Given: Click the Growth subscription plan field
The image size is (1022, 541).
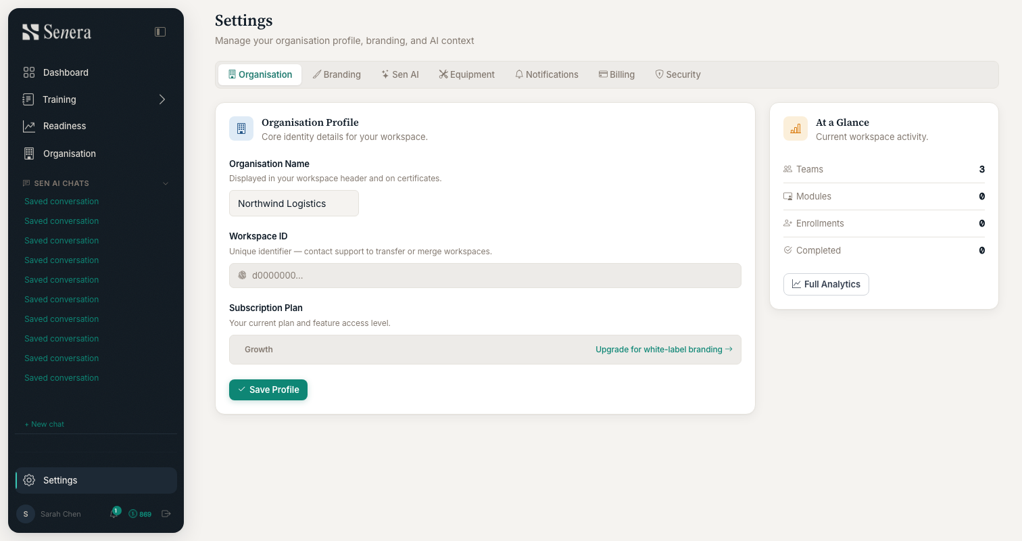Looking at the screenshot, I should pos(485,350).
